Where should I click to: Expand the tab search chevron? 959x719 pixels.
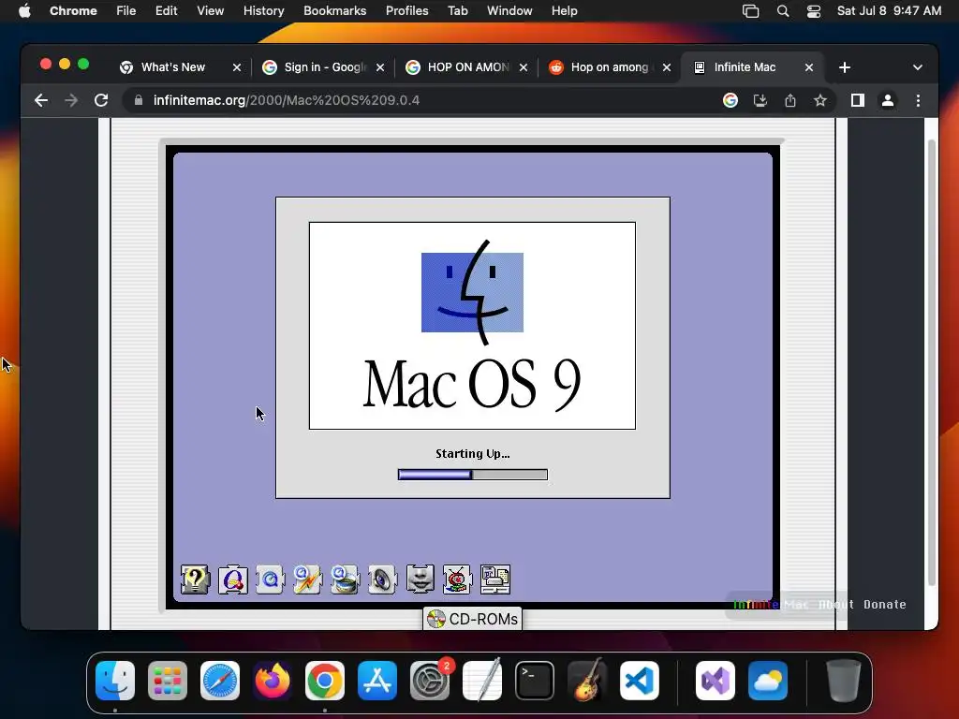[x=918, y=67]
